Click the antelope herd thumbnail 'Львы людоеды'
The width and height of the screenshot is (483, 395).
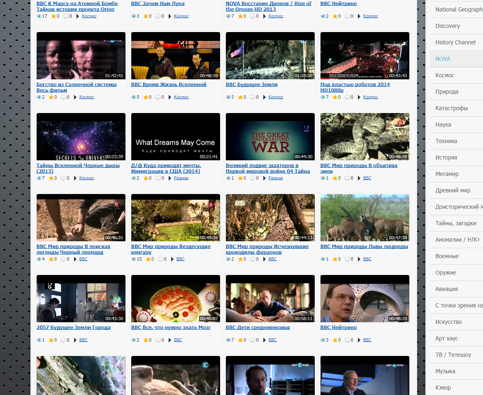coord(365,217)
